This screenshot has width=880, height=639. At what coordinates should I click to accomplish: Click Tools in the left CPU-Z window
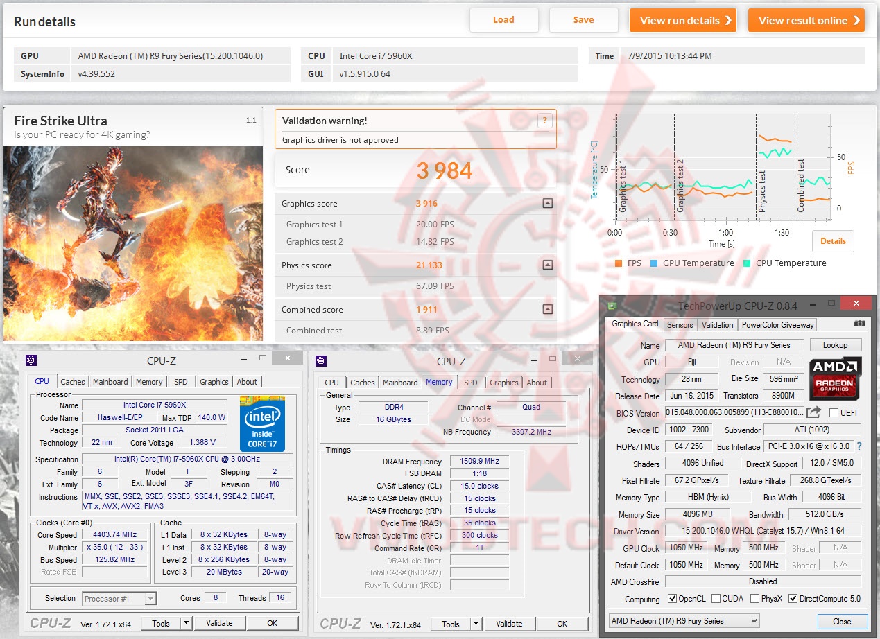pos(161,623)
